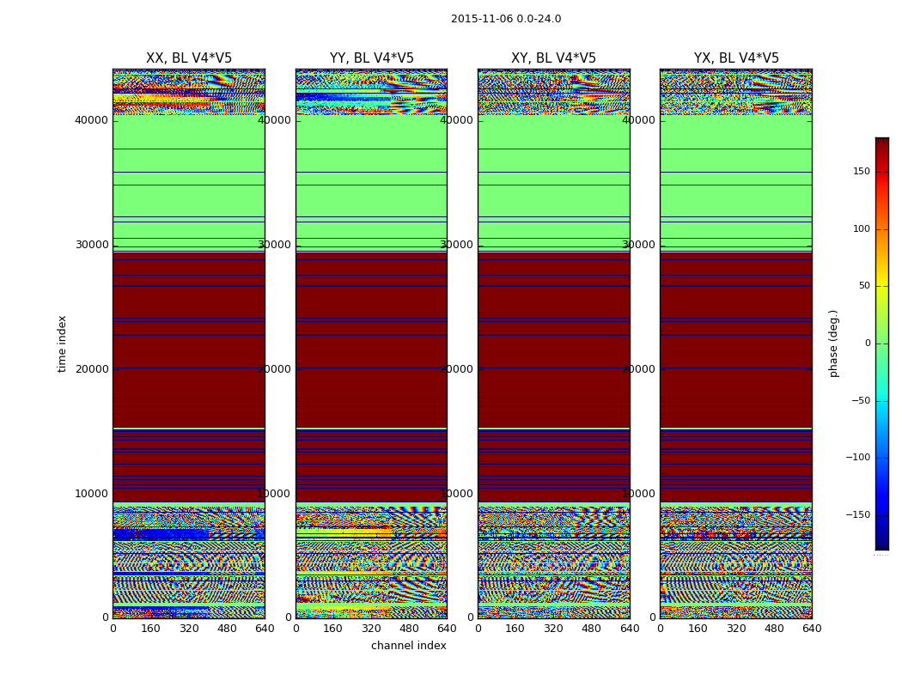Click the 40000 y-axis tick of the XX plot
This screenshot has height=687, width=902.
click(x=91, y=120)
